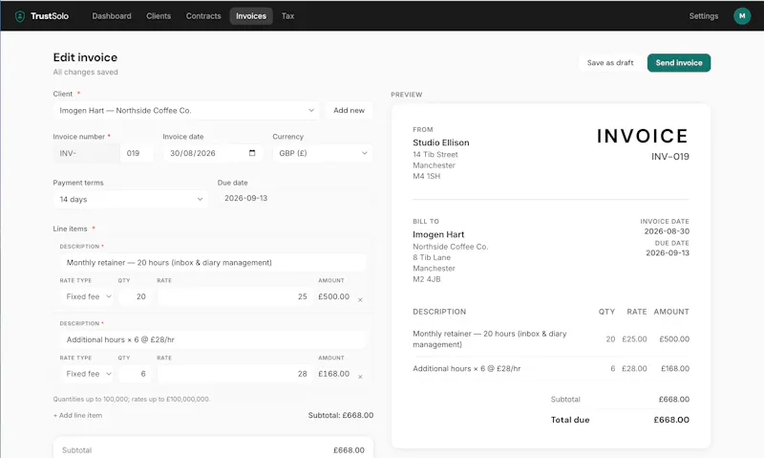
Task: Click the quantities and rates limit hint text
Action: click(x=132, y=399)
